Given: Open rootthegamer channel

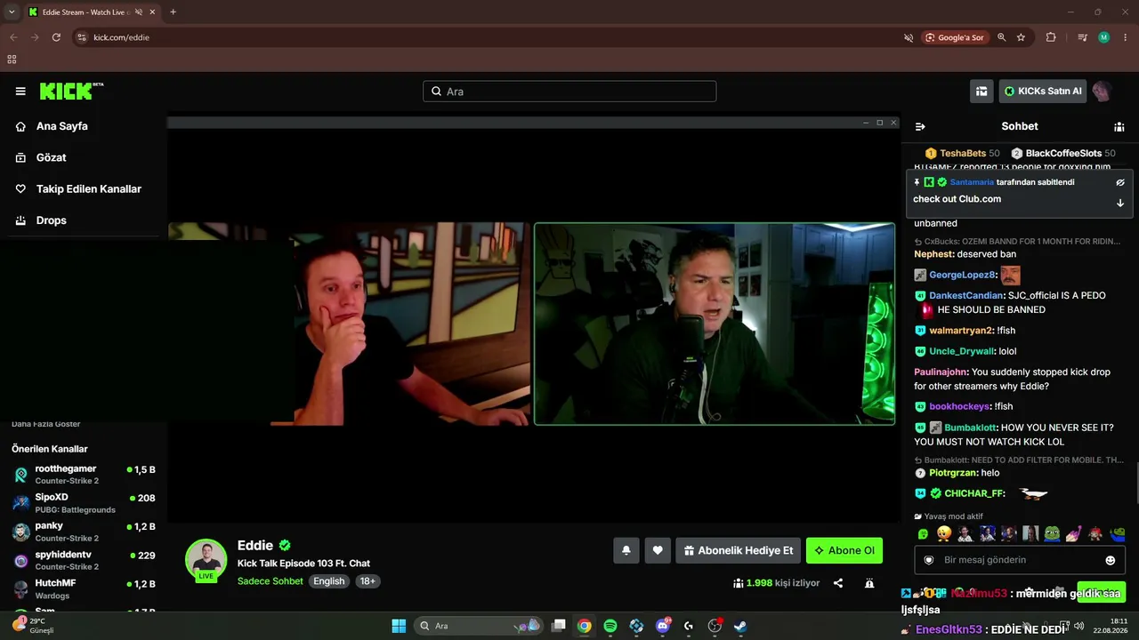Looking at the screenshot, I should [x=84, y=474].
